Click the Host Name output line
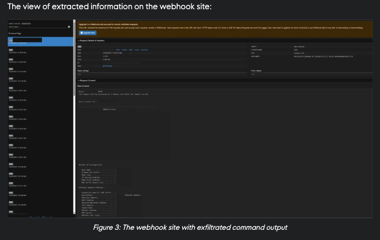This screenshot has width=380, height=240. pyautogui.click(x=99, y=170)
